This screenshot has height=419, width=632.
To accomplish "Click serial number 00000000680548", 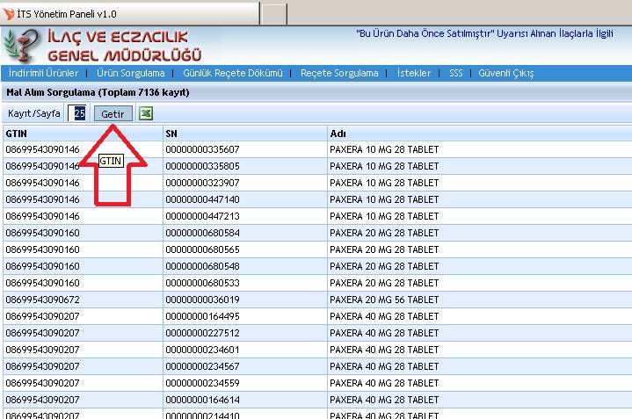I will tap(202, 266).
